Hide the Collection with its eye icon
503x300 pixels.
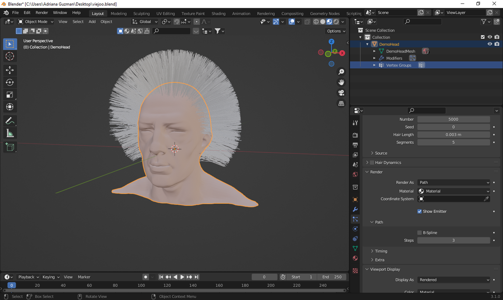[490, 37]
